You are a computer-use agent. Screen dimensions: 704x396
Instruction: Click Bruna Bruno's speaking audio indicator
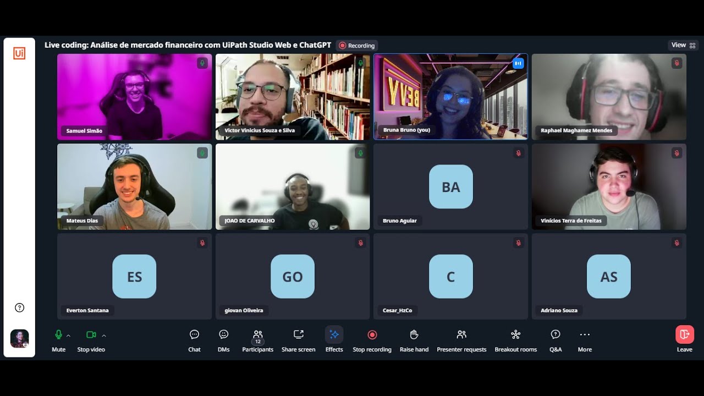click(518, 63)
